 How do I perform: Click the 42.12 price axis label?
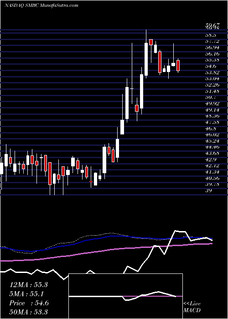212,166
